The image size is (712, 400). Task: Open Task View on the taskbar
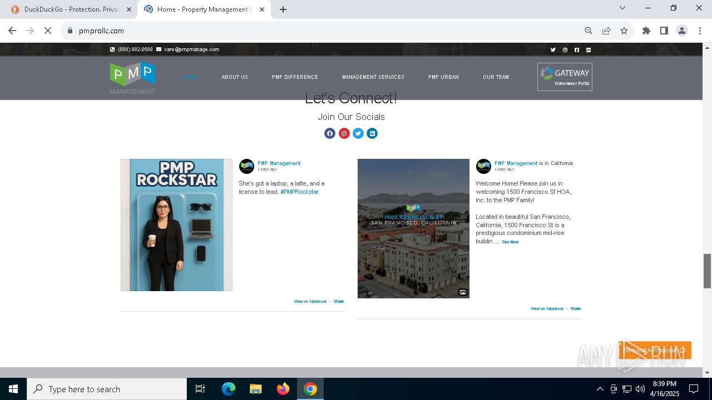(200, 389)
